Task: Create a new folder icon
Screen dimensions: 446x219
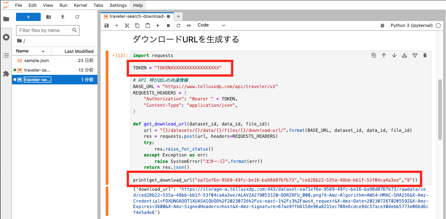Action: tap(48, 17)
